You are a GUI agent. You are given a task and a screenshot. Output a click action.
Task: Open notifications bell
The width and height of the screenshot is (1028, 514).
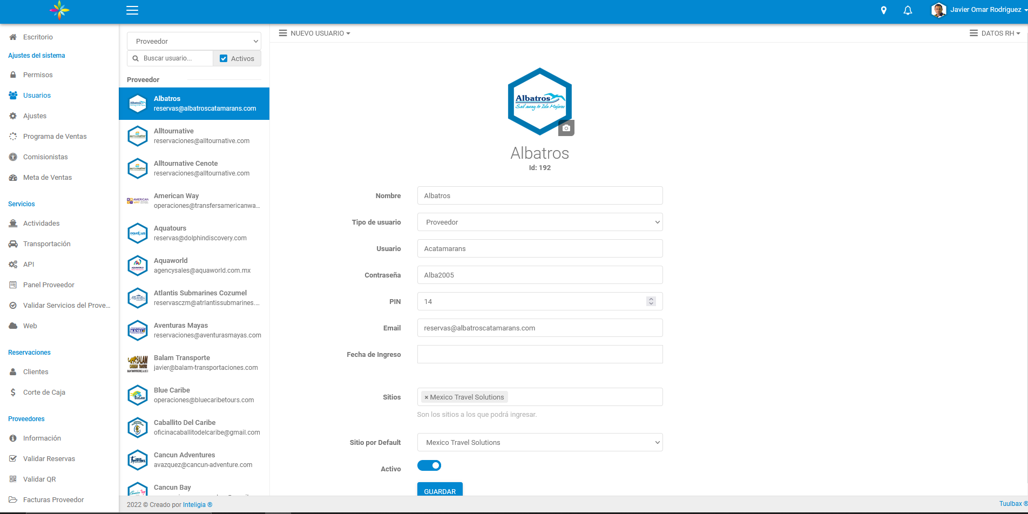tap(908, 10)
